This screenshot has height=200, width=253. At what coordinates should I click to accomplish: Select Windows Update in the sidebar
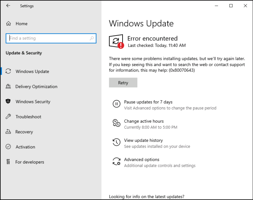(x=32, y=71)
